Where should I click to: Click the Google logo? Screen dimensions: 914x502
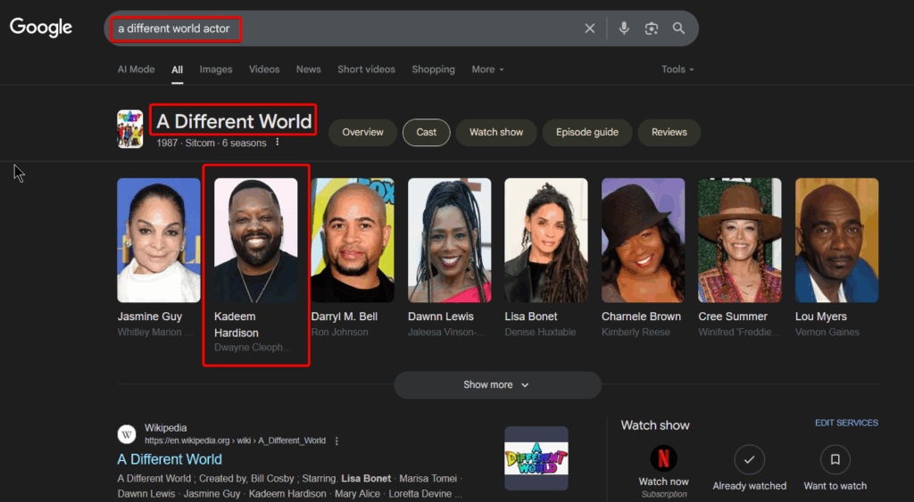(41, 28)
